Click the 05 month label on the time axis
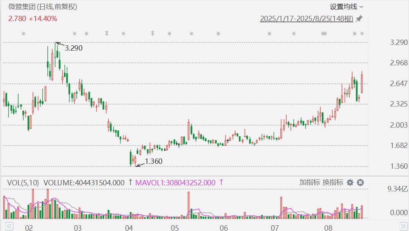This screenshot has width=409, height=231. (x=175, y=228)
